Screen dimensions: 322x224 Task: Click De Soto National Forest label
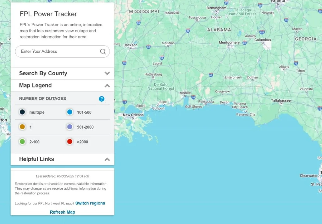[x=161, y=87]
